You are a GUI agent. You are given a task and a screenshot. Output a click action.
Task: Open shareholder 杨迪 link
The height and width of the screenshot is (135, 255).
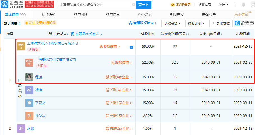(x=38, y=90)
